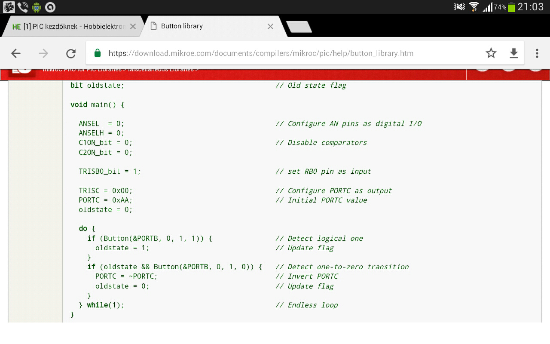
Task: Tap the battery indicator icon
Action: pos(511,7)
